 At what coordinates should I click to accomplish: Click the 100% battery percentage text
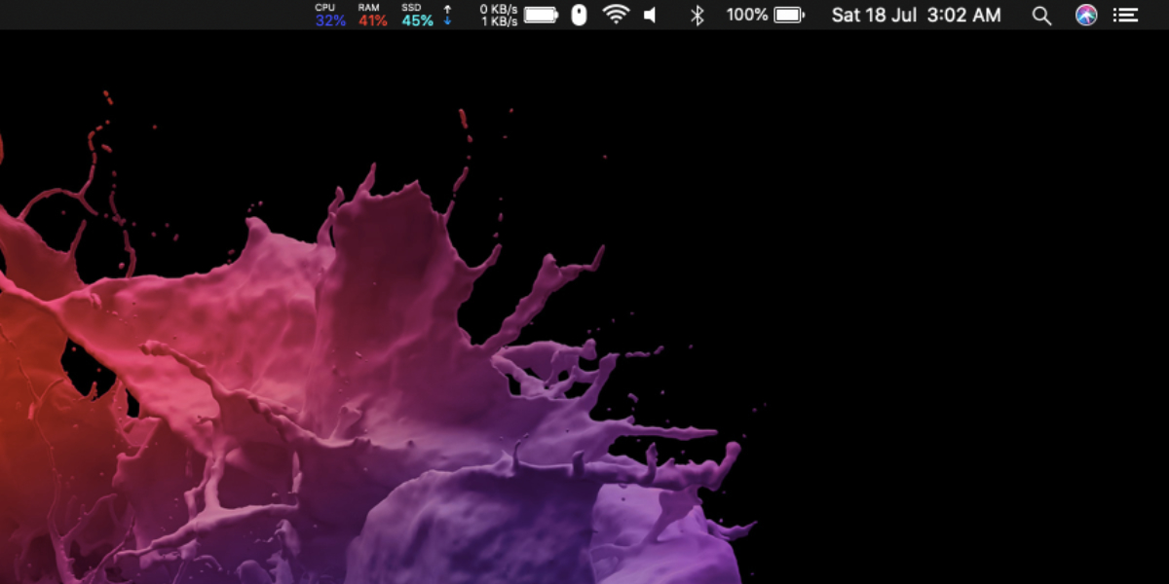(x=747, y=15)
